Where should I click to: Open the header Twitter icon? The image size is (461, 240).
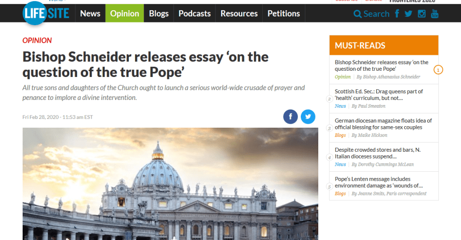coord(408,13)
